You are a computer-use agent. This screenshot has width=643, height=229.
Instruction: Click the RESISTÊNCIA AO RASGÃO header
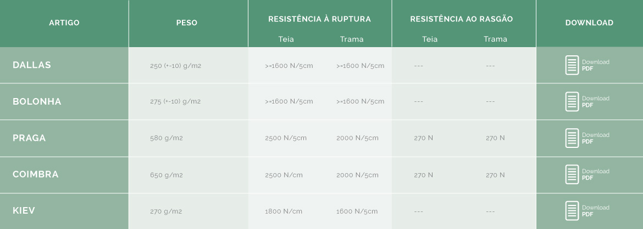click(461, 19)
